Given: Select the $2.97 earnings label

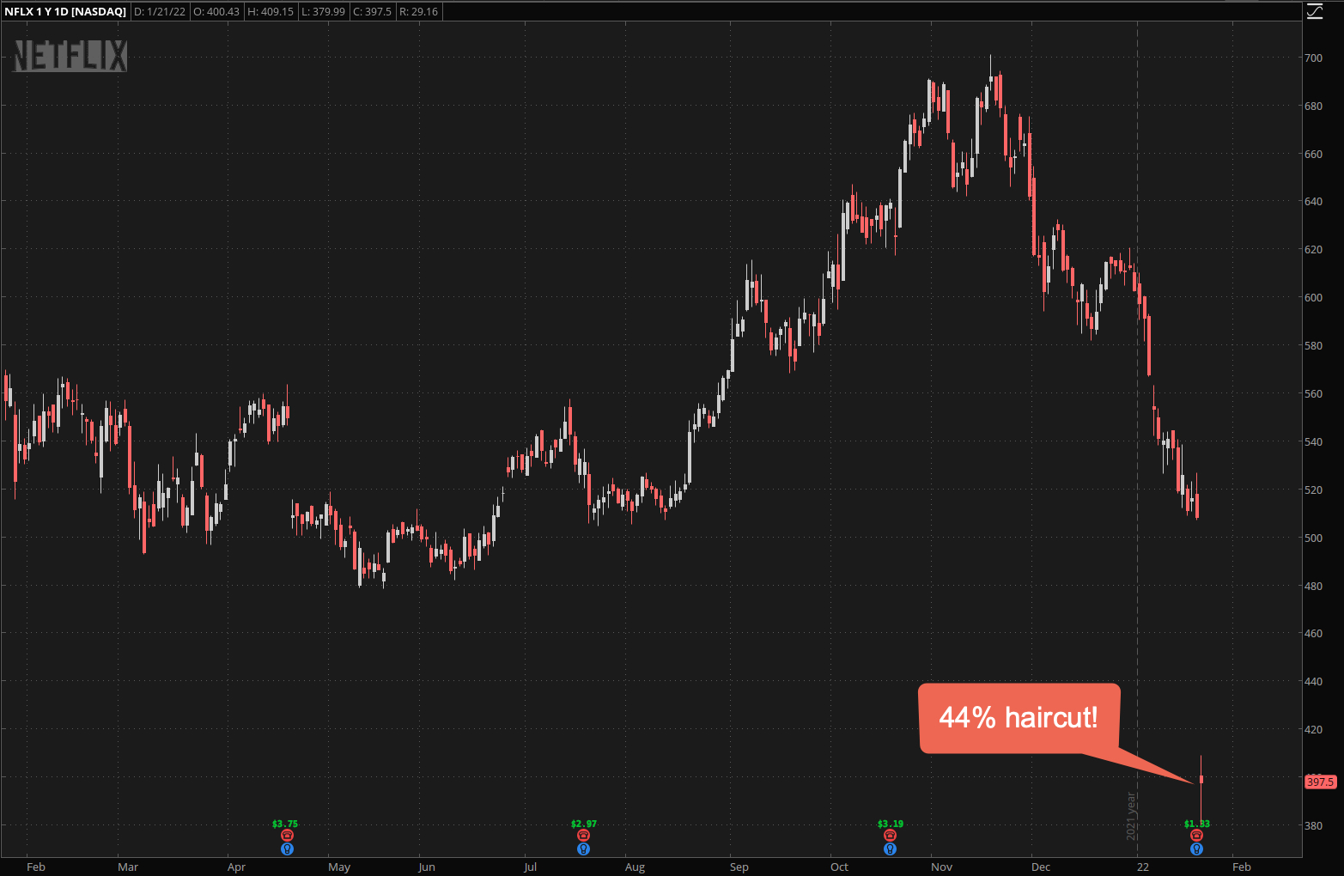Looking at the screenshot, I should (584, 824).
